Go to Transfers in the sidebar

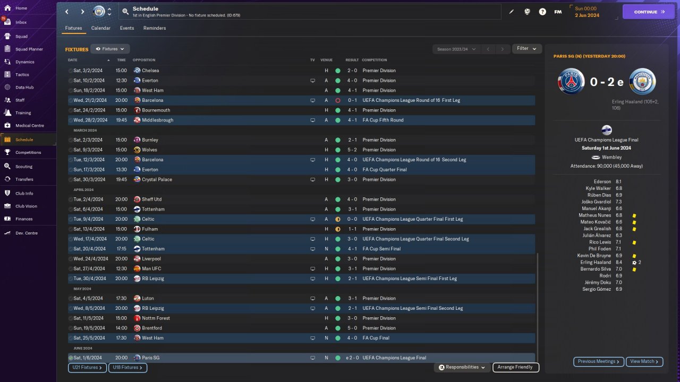point(24,179)
